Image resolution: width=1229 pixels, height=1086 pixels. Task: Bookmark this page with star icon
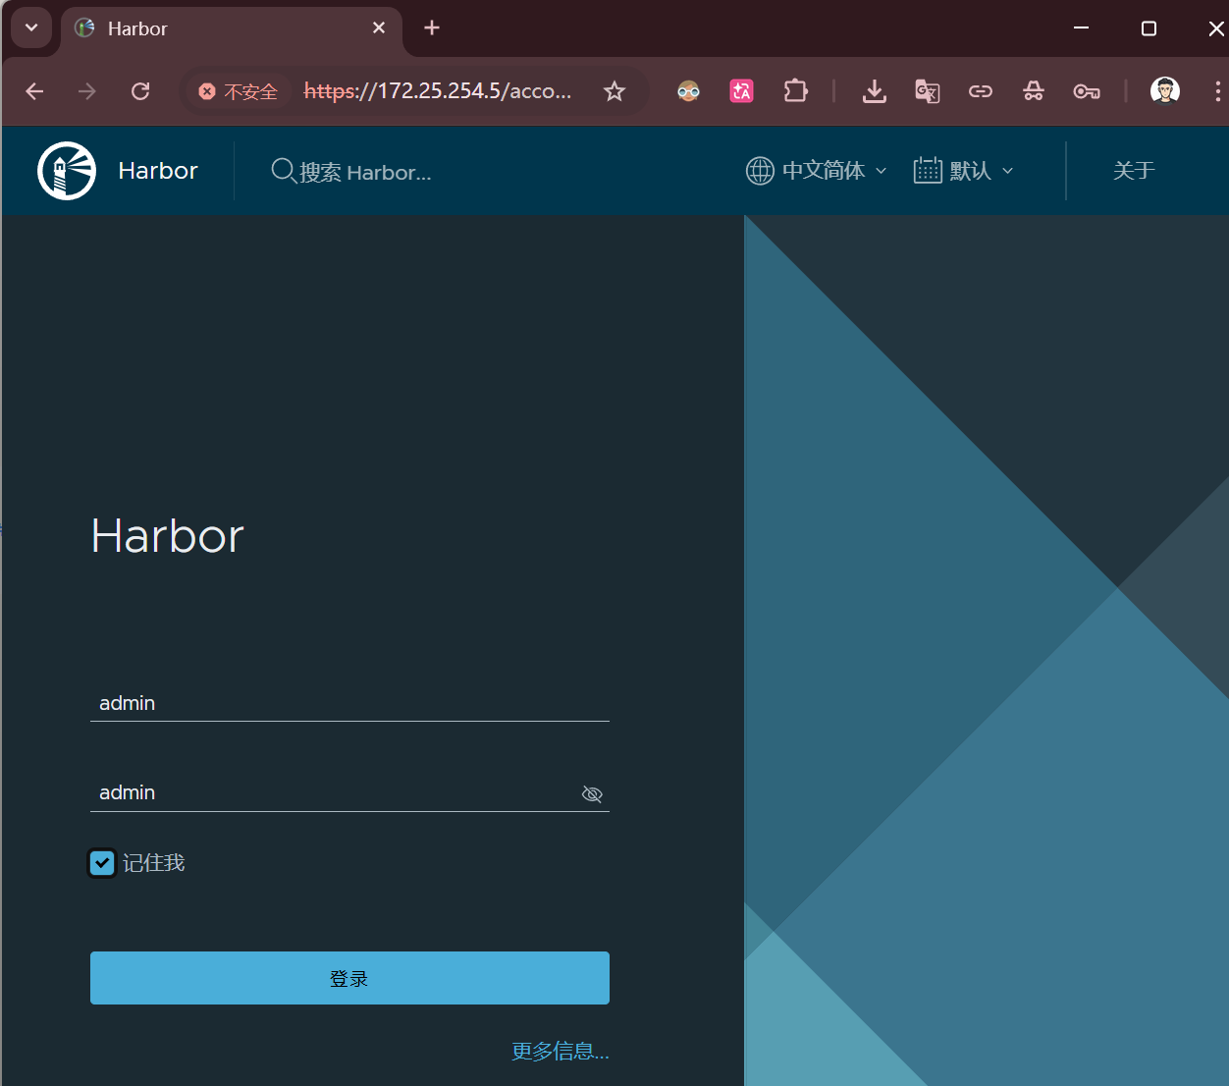614,91
